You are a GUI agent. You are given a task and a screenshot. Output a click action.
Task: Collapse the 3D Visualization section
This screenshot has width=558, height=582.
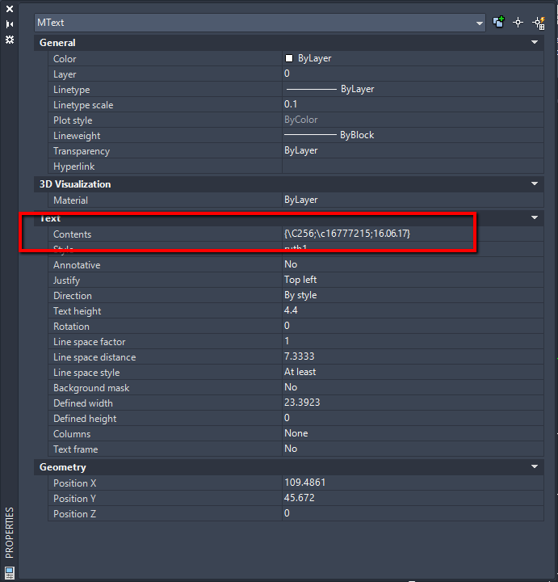tap(535, 184)
